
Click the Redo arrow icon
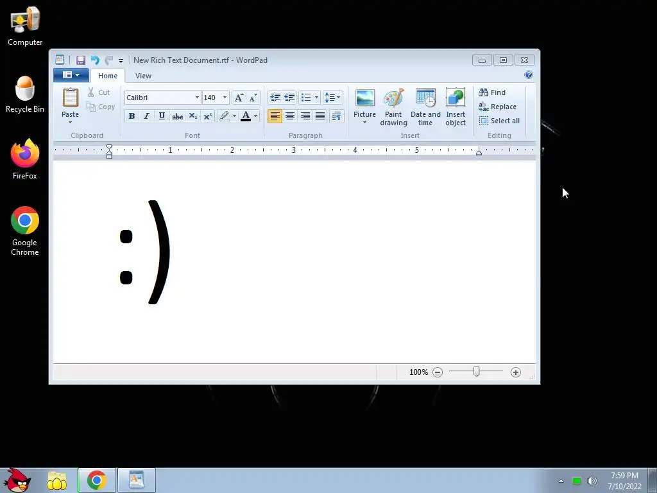pyautogui.click(x=109, y=60)
